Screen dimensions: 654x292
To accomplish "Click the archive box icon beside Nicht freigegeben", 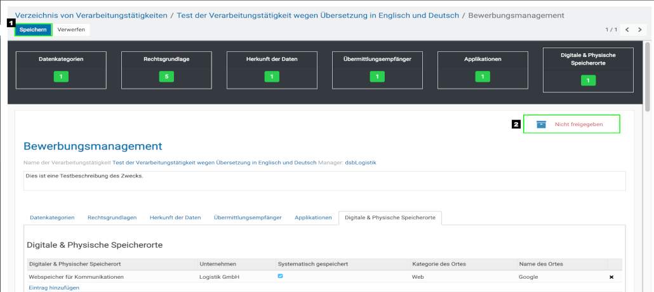I will click(541, 125).
